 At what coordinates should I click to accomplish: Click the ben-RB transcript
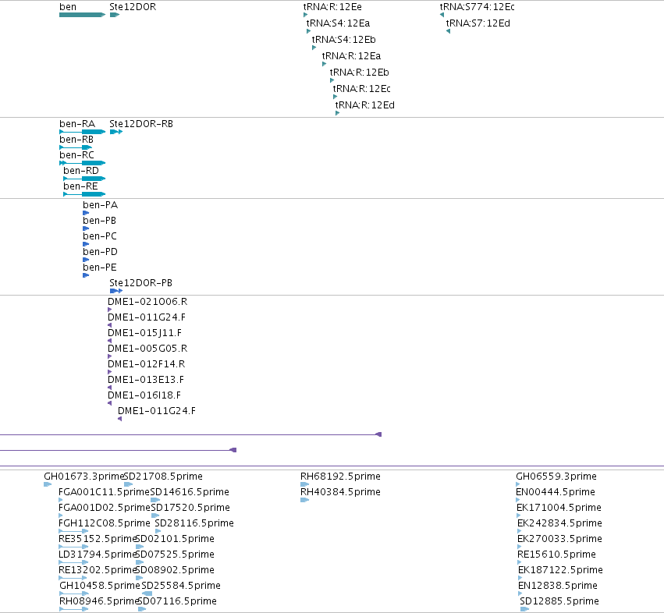coord(76,147)
